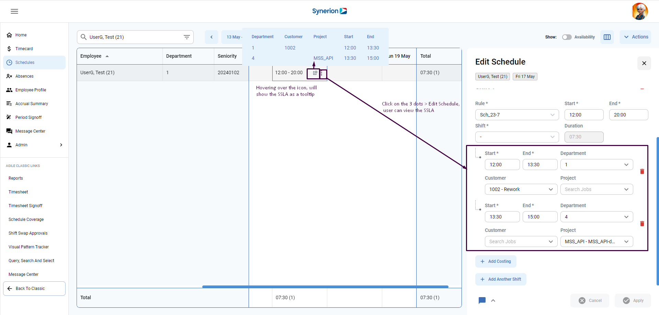Open Accrual Summary page
The image size is (659, 315).
click(x=34, y=104)
